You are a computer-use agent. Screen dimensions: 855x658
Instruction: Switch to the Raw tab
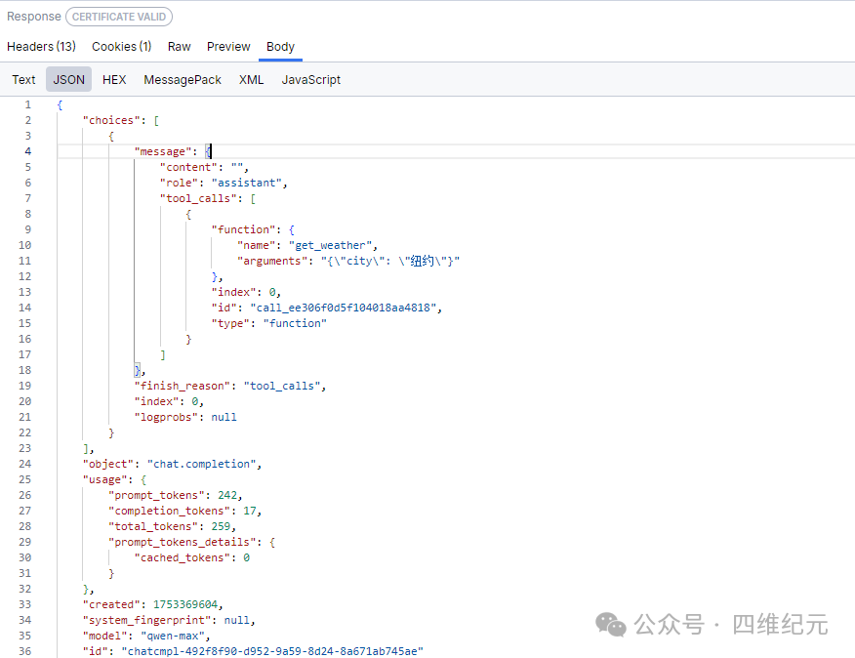point(180,47)
